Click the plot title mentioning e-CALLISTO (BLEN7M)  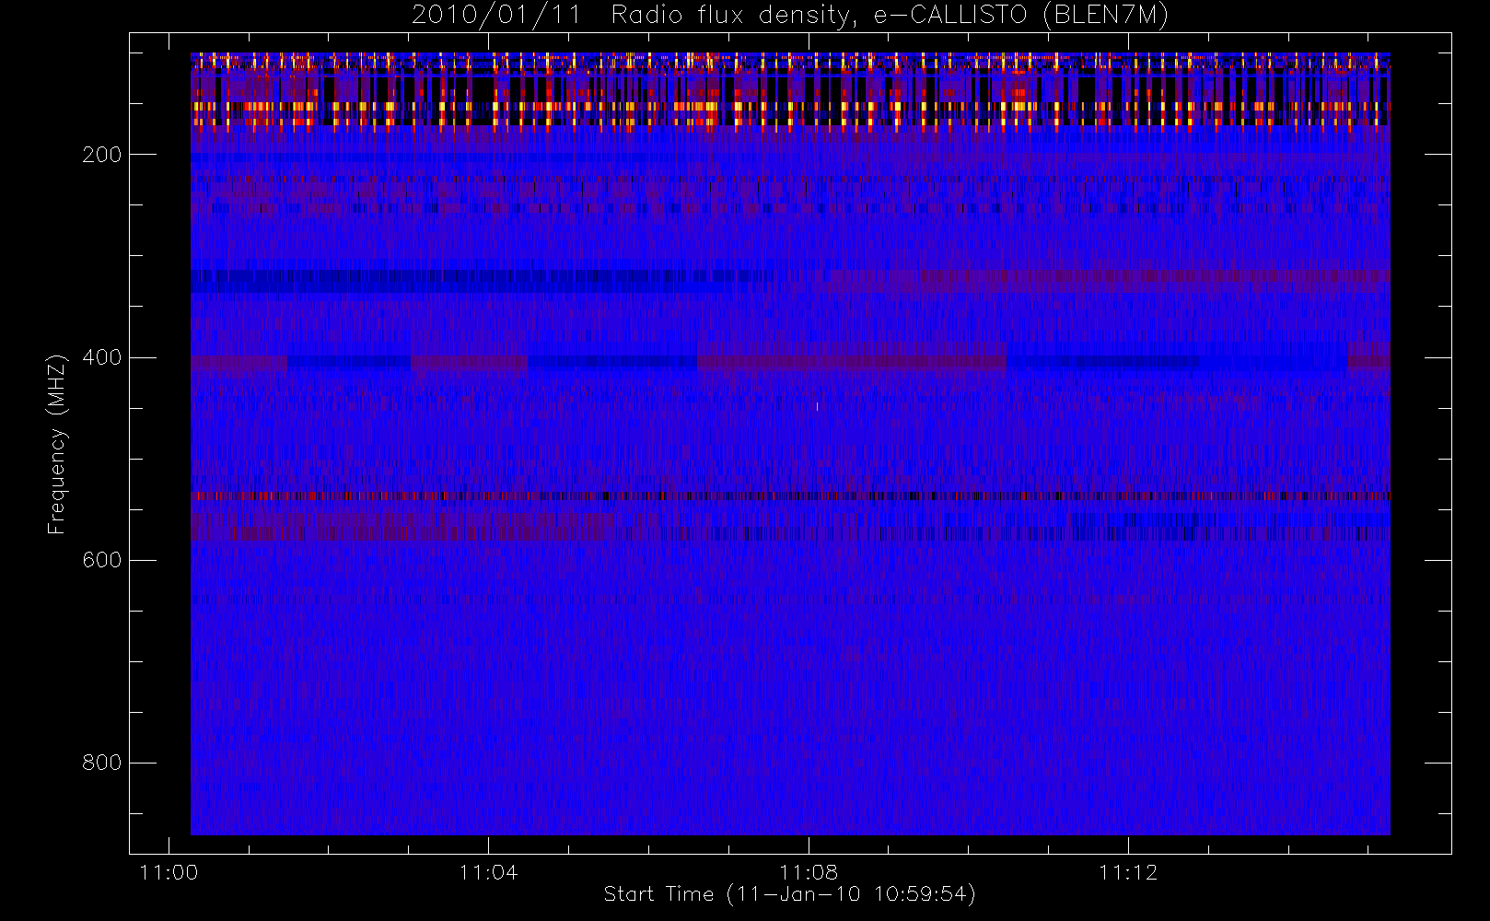(790, 15)
